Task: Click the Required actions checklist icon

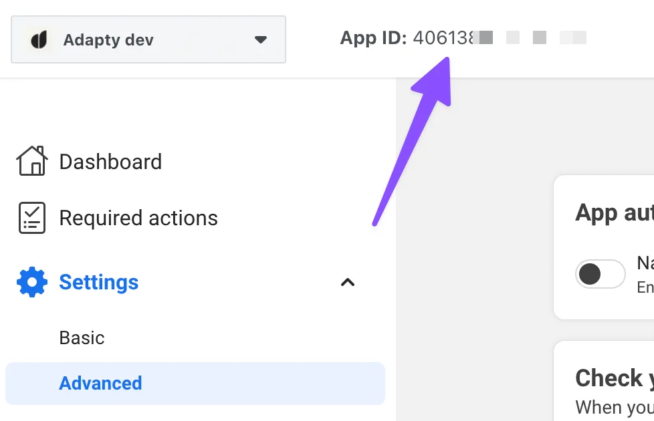Action: pyautogui.click(x=32, y=218)
